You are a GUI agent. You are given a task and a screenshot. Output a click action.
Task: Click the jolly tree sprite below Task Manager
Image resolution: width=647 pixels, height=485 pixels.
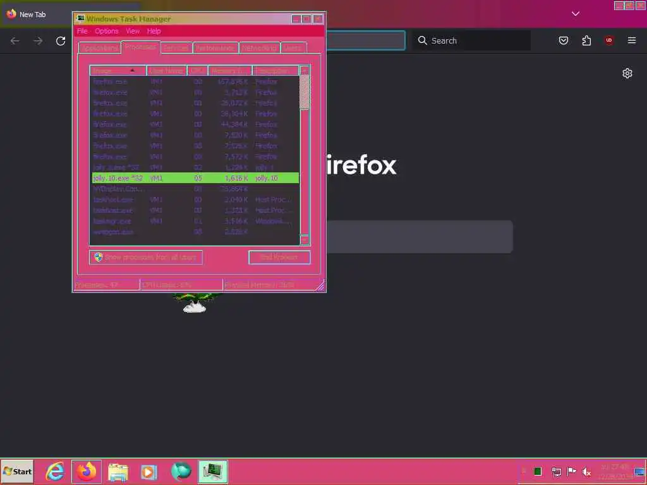click(x=195, y=302)
